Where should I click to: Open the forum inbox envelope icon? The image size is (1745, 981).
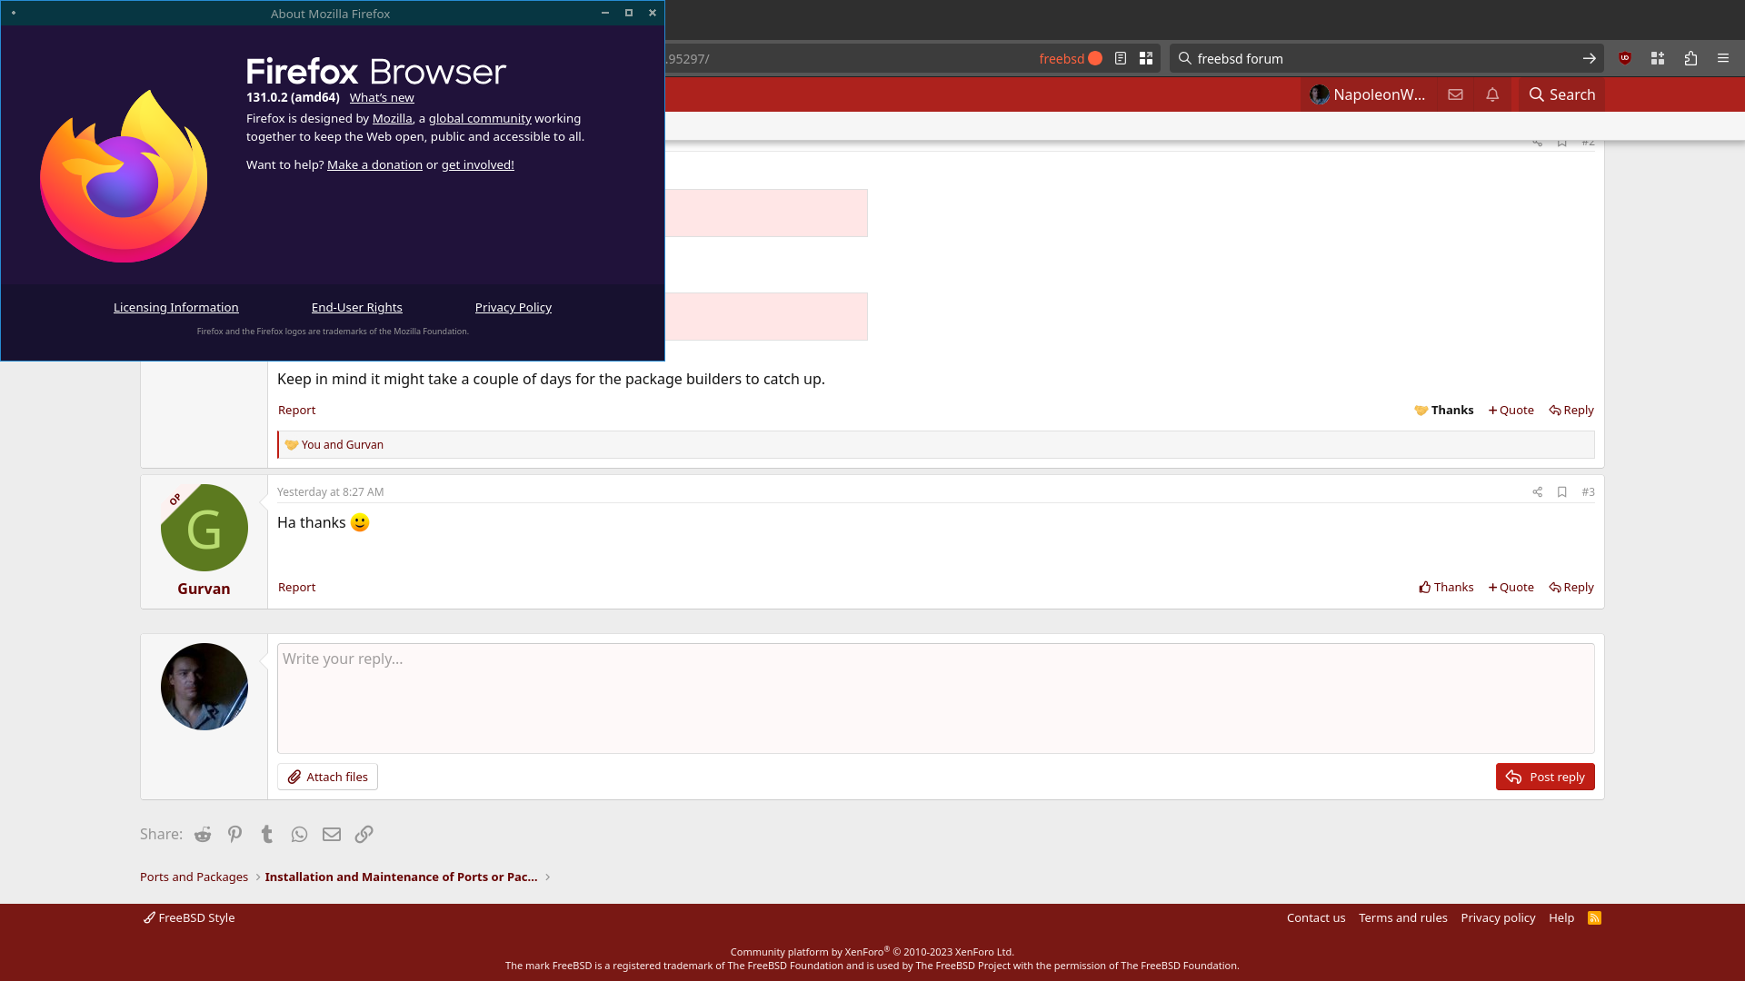click(1455, 94)
